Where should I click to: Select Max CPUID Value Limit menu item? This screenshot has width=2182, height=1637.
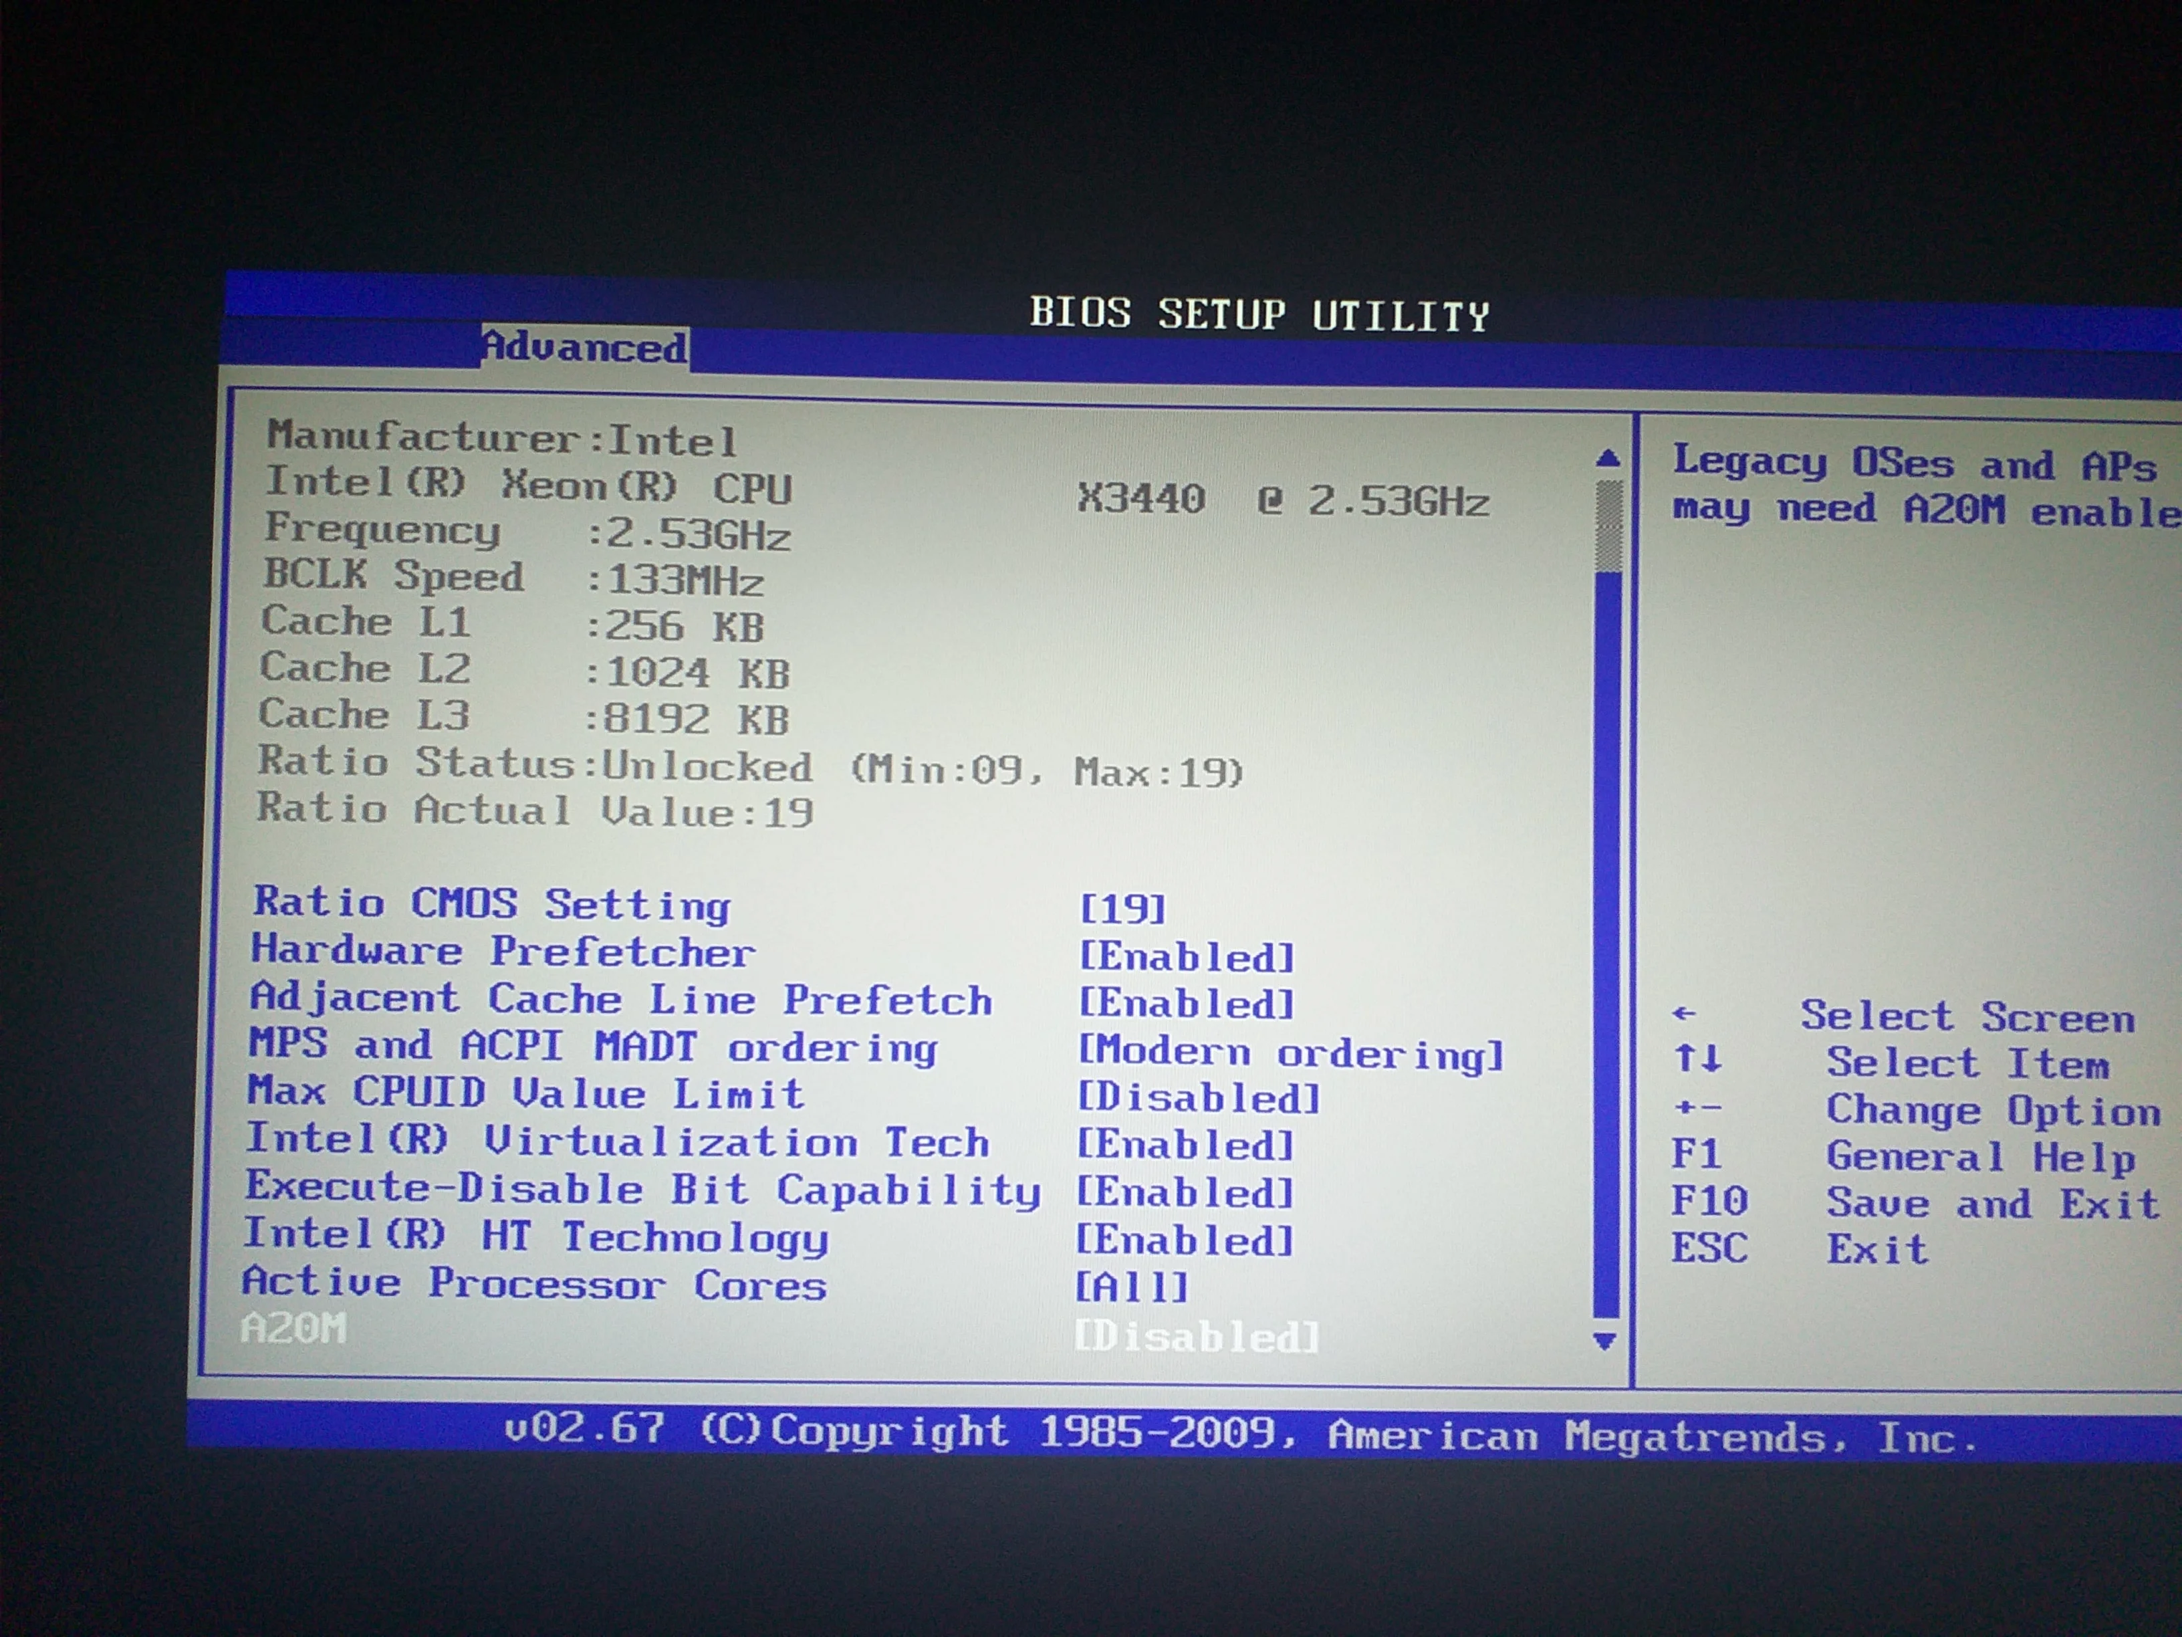[525, 1092]
